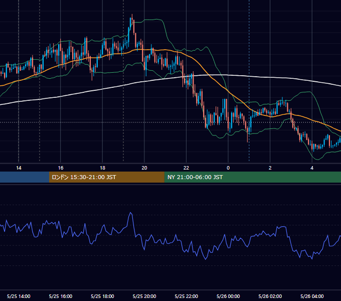
Task: Click hour label 2 on price chart axis
Action: tap(270, 168)
